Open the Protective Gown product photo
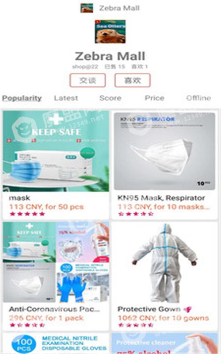The width and height of the screenshot is (221, 354). (x=164, y=262)
